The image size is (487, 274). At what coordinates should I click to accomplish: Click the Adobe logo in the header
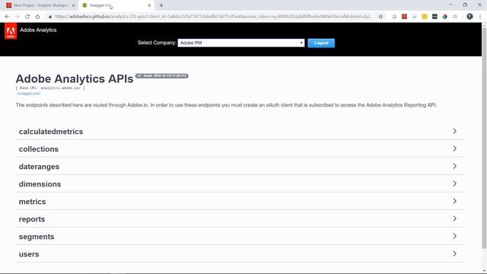click(x=11, y=31)
